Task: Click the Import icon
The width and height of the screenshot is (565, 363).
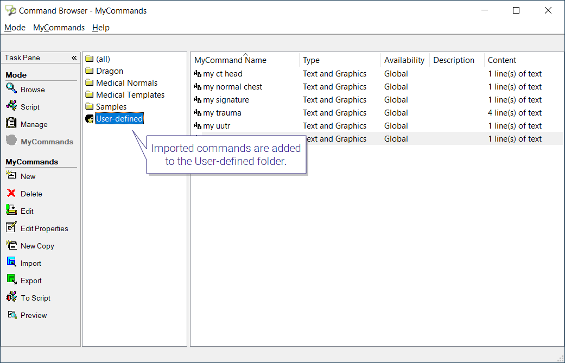Action: [11, 262]
